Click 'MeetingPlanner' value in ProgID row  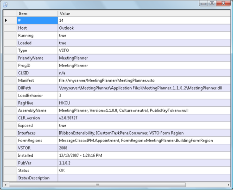point(144,66)
